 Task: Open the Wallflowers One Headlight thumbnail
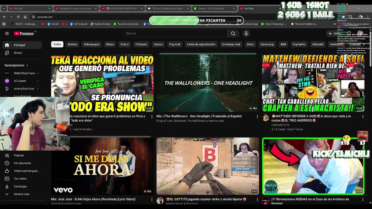tap(208, 83)
